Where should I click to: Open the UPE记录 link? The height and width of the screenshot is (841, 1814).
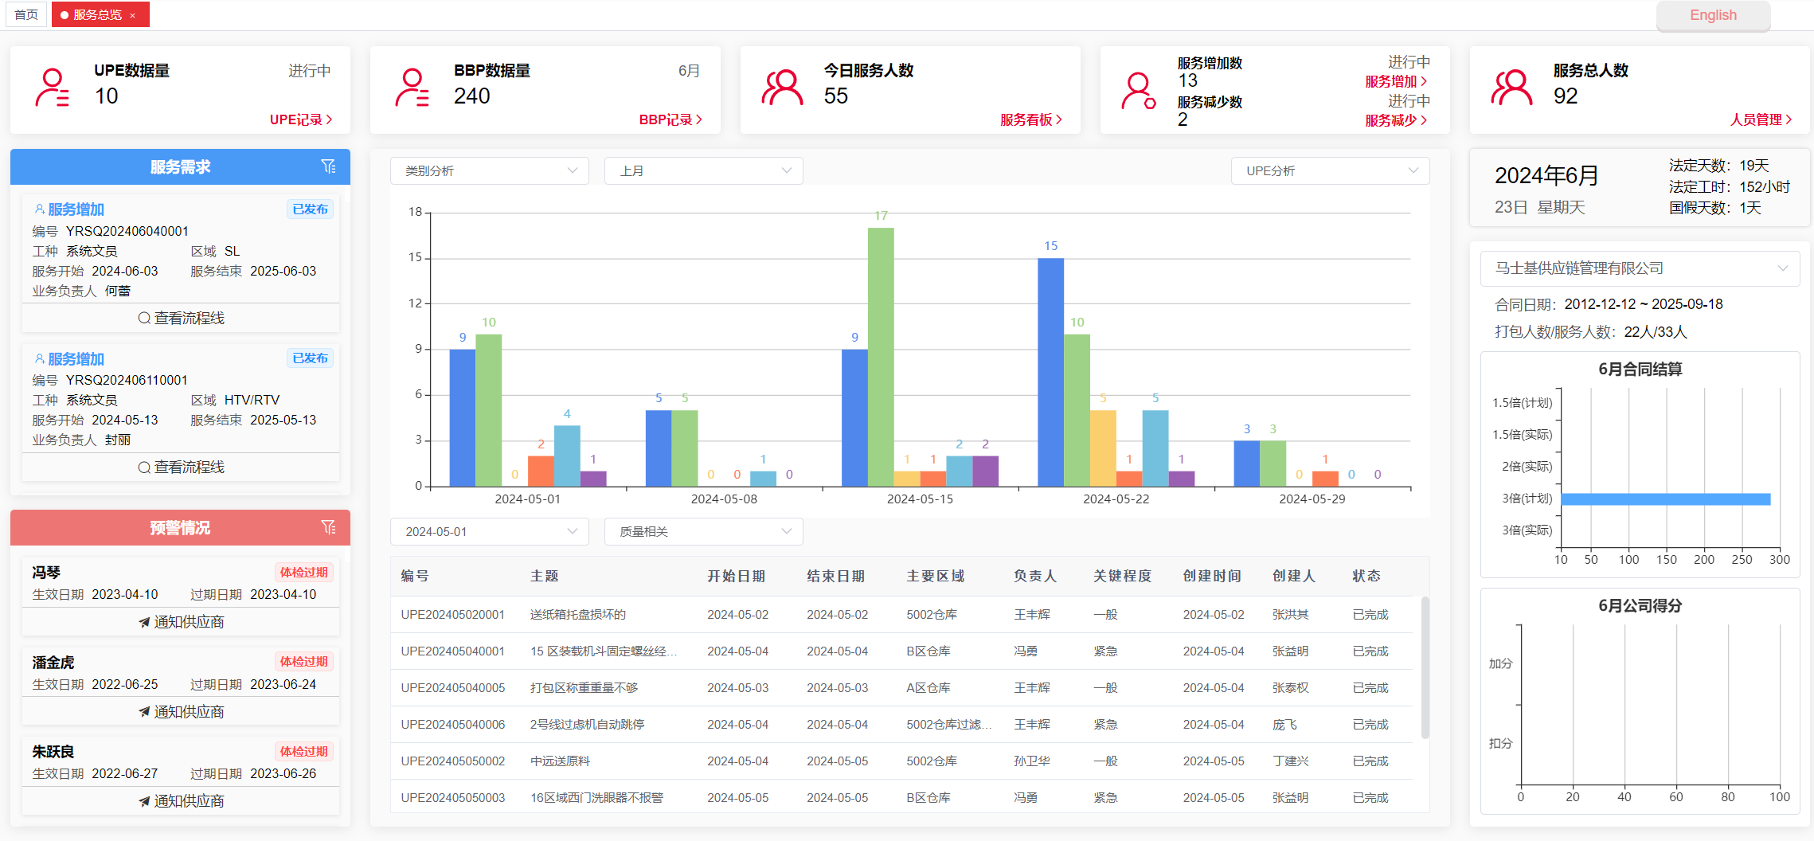pyautogui.click(x=300, y=119)
